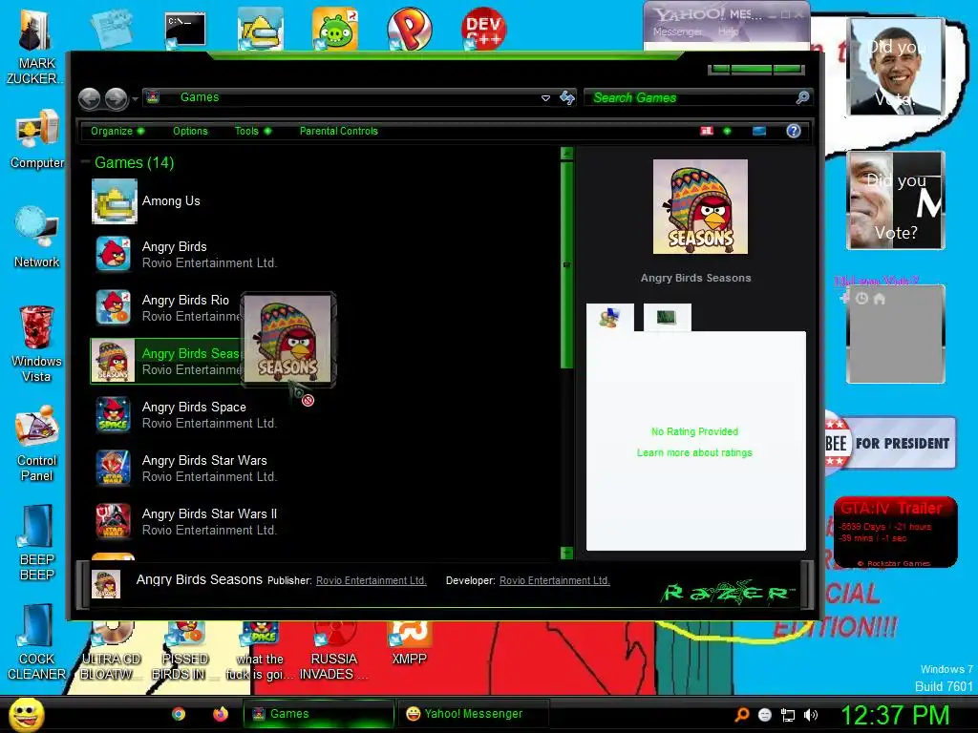Switch to Yahoo! Messenger taskbar button
Image resolution: width=978 pixels, height=733 pixels.
(x=474, y=714)
